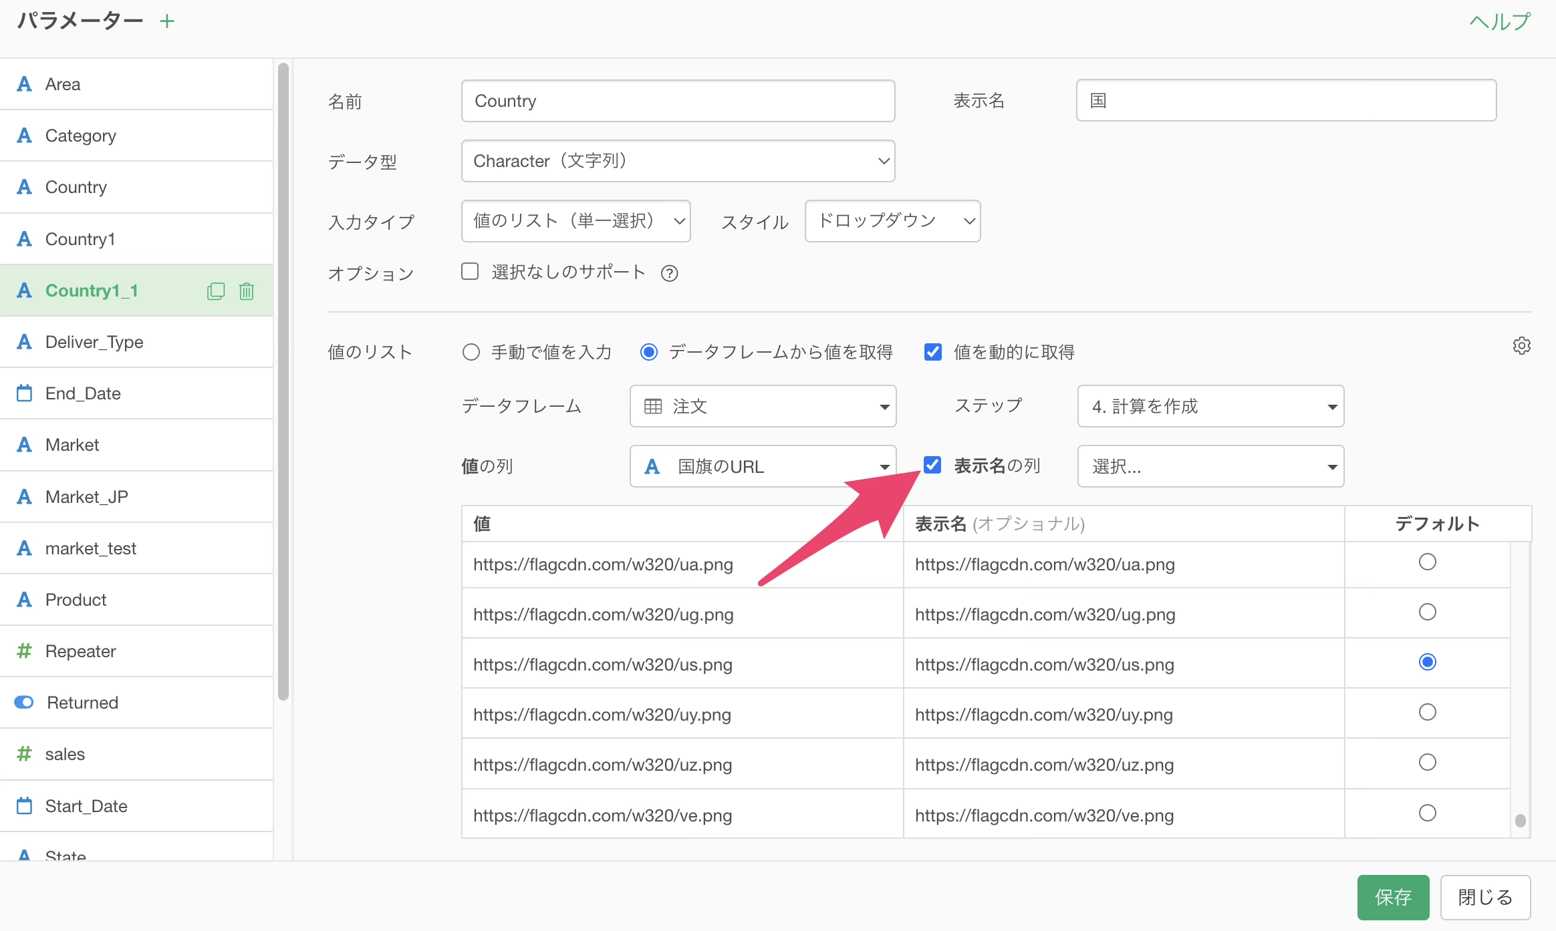Click the Area parameter's character type icon
The width and height of the screenshot is (1556, 931).
[25, 84]
